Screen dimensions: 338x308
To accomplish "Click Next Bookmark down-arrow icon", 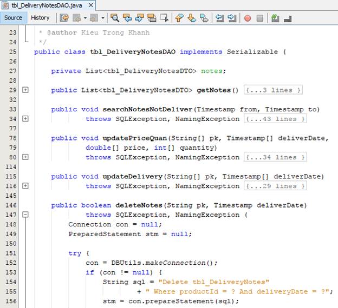I will pyautogui.click(x=192, y=18).
